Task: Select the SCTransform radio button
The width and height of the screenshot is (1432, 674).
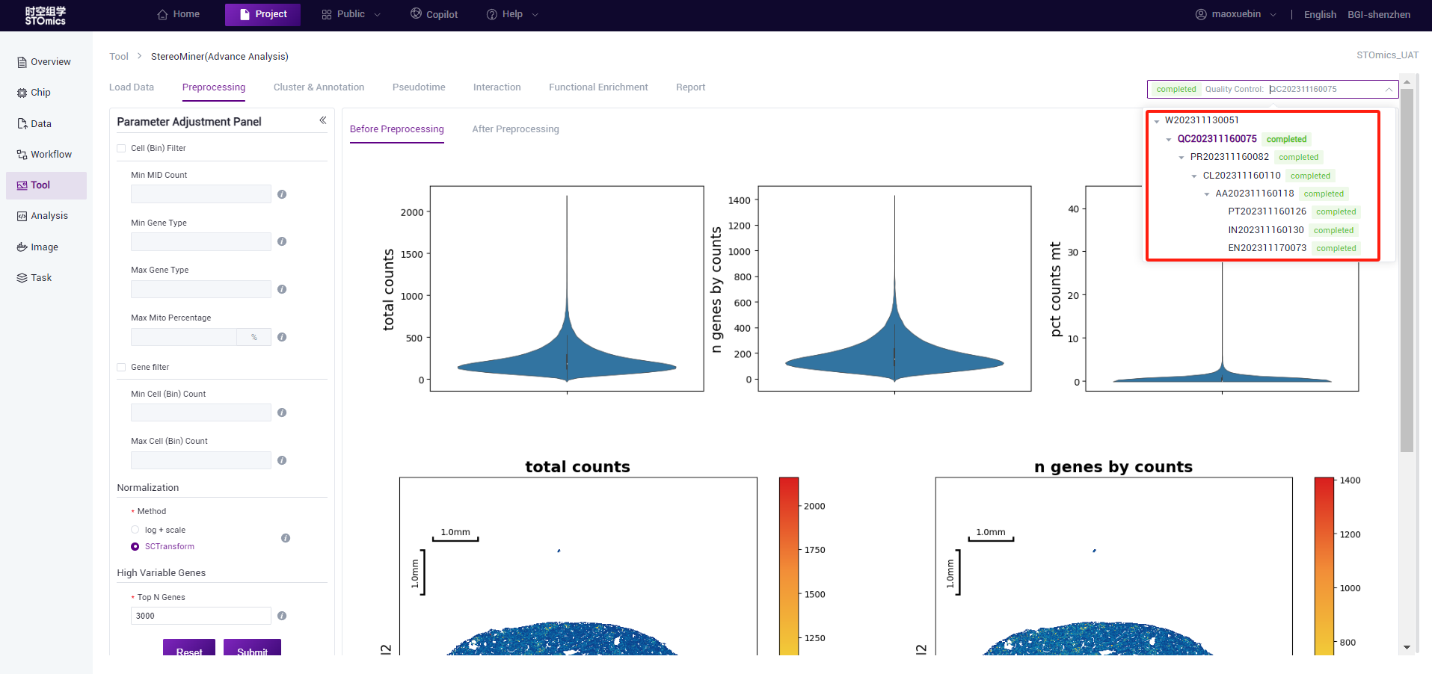Action: (135, 547)
